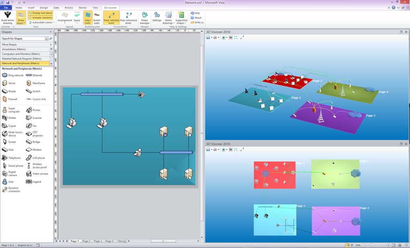Select the Scanner shape
Screen dimensions: 410x248
pos(34,118)
